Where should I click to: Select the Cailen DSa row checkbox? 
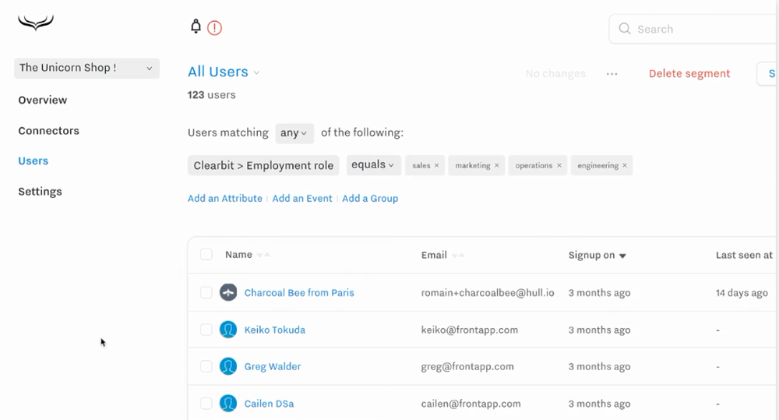[206, 404]
